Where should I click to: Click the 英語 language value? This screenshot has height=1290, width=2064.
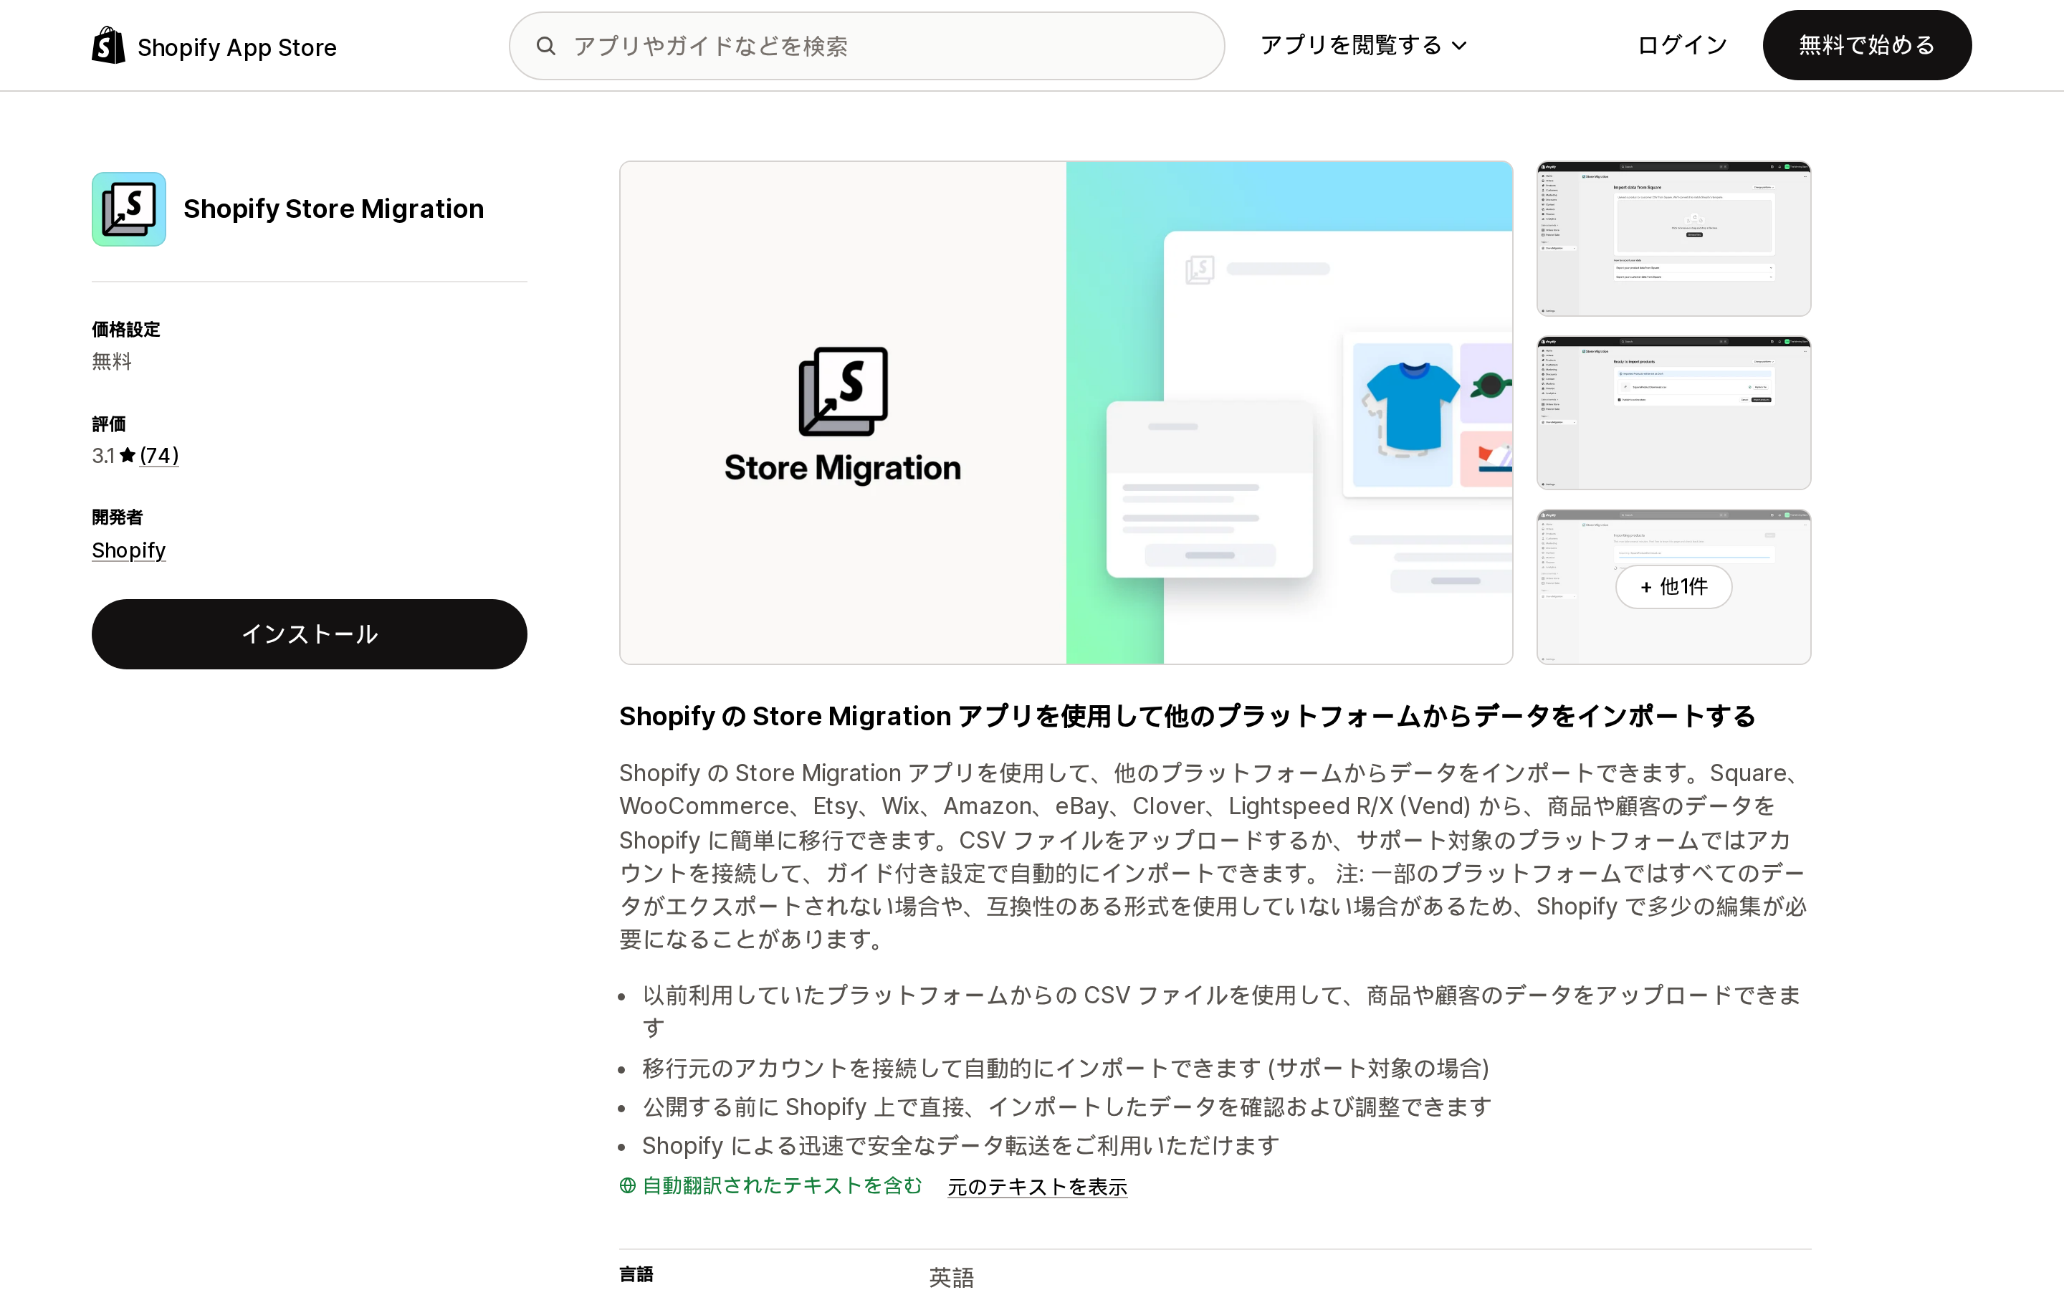point(952,1276)
